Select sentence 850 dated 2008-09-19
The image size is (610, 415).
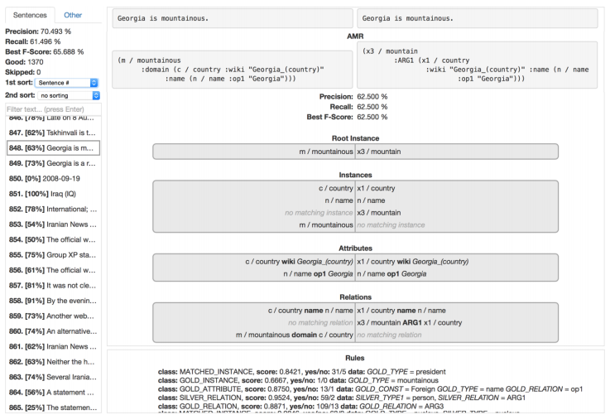pos(52,178)
